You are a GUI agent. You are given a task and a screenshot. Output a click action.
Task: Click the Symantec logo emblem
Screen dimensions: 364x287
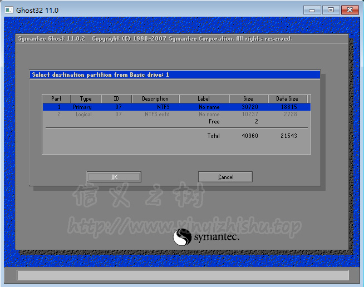tap(183, 237)
